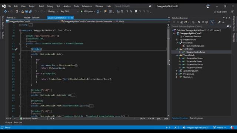Select launchSettings.json in Solution Explorer
The image size is (237, 133).
tap(195, 46)
